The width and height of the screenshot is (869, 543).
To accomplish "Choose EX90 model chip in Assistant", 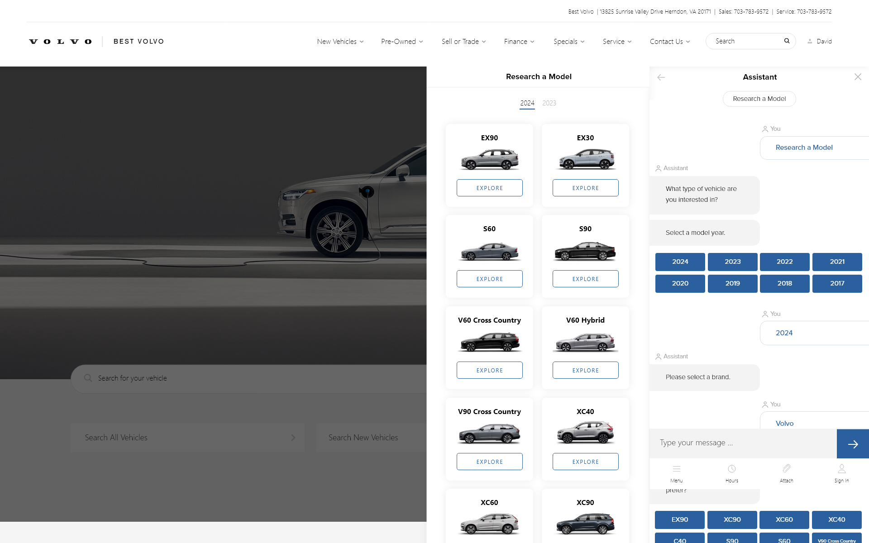I will 680,519.
